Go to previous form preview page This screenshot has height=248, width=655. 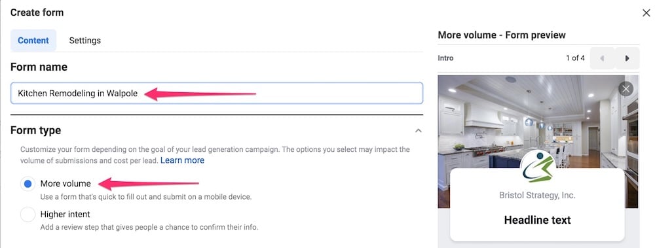tap(603, 58)
